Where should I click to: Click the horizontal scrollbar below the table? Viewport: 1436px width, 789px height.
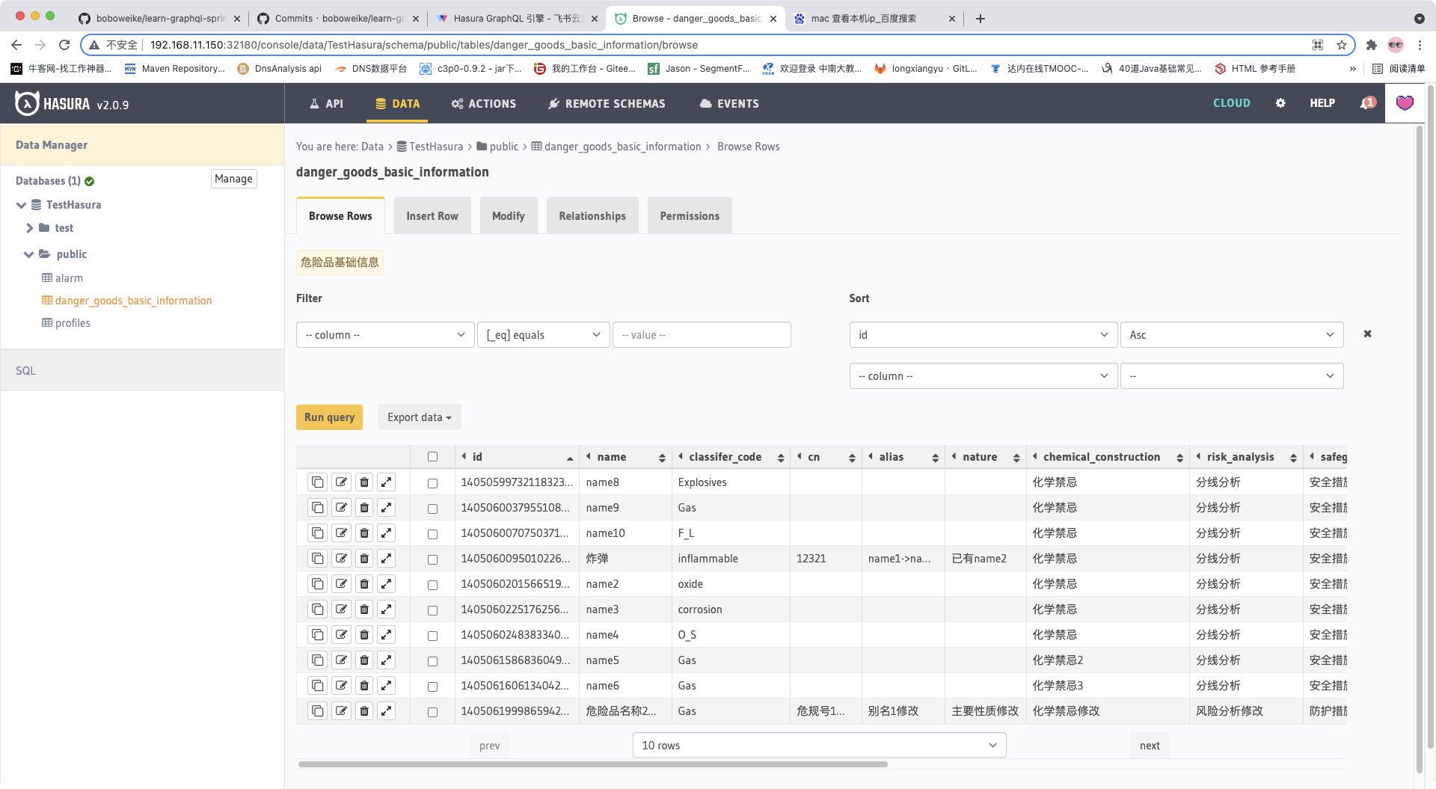pos(591,764)
